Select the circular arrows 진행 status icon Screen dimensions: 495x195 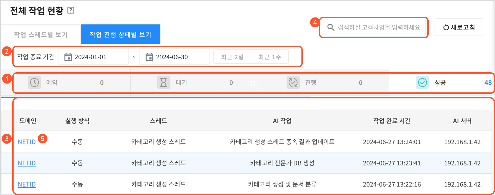(x=293, y=82)
